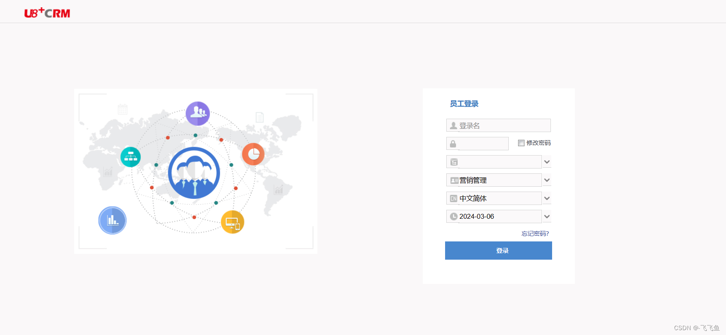Open the 2024-03-06 date dropdown arrow
This screenshot has height=335, width=726.
(x=547, y=217)
